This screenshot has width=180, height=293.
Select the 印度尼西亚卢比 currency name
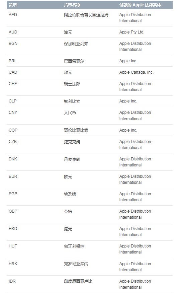78,281
